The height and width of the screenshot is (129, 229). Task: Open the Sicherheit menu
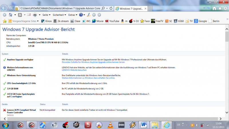click(59, 15)
